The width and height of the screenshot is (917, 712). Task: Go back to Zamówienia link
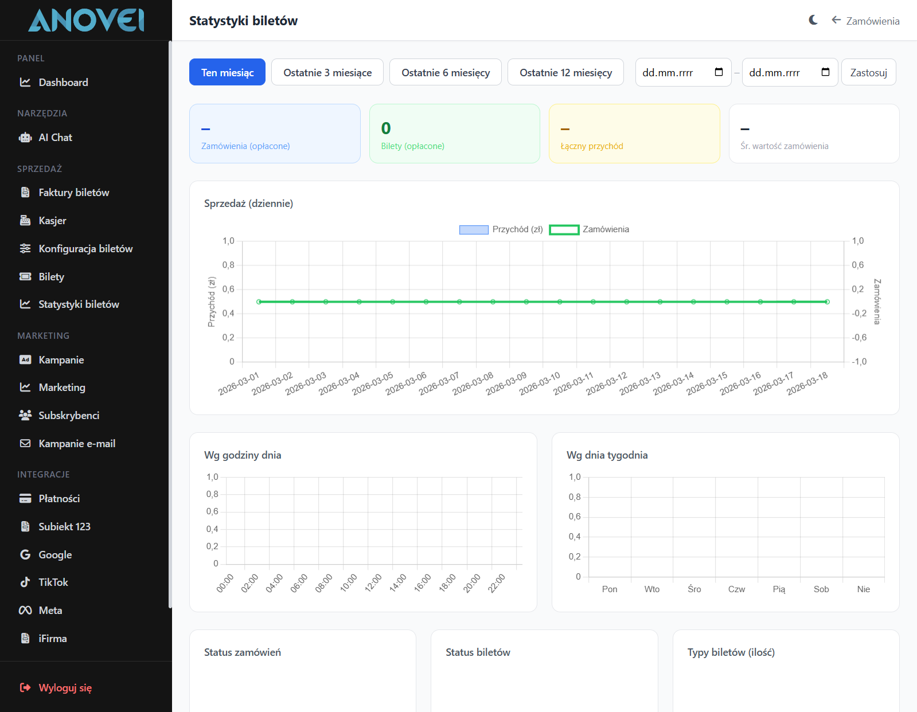click(x=865, y=21)
